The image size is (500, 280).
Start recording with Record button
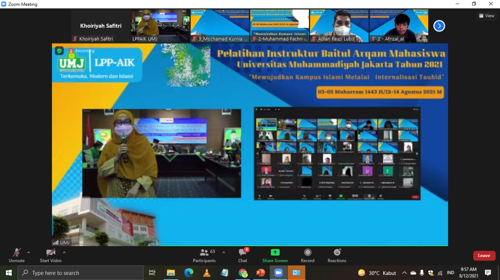pyautogui.click(x=307, y=255)
